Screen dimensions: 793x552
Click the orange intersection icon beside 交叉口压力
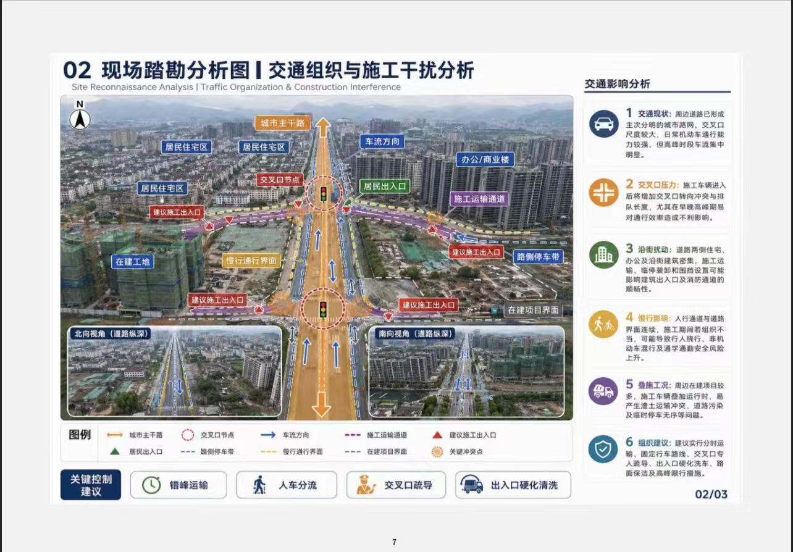603,191
